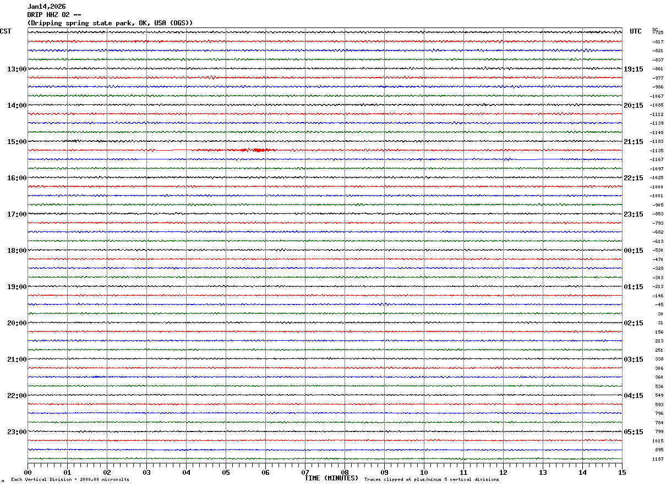Click the Dripping spring state park location title

click(110, 23)
